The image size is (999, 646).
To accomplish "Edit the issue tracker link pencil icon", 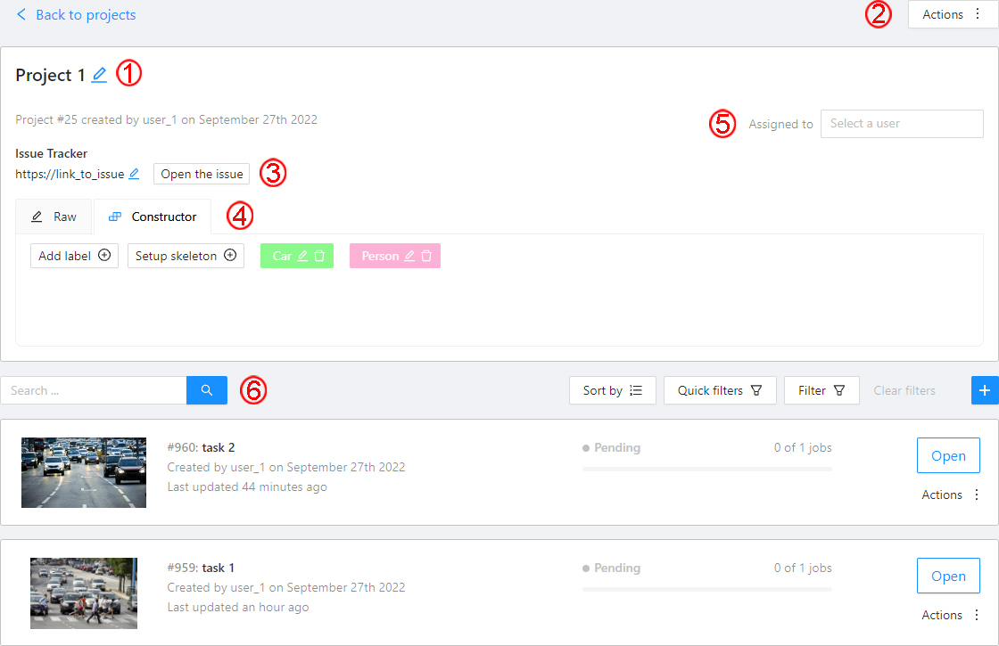I will [134, 174].
